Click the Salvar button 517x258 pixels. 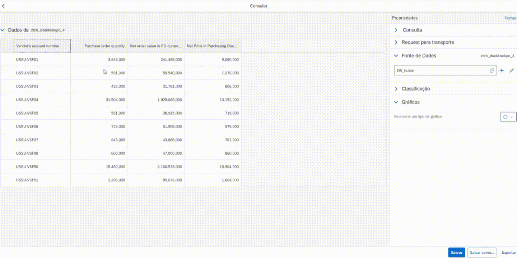pos(456,252)
